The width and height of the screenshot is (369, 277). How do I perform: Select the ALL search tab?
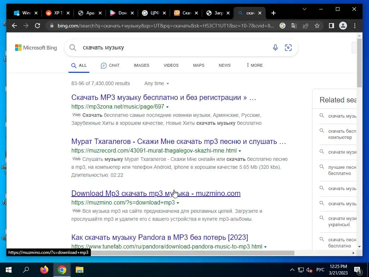pos(79,66)
